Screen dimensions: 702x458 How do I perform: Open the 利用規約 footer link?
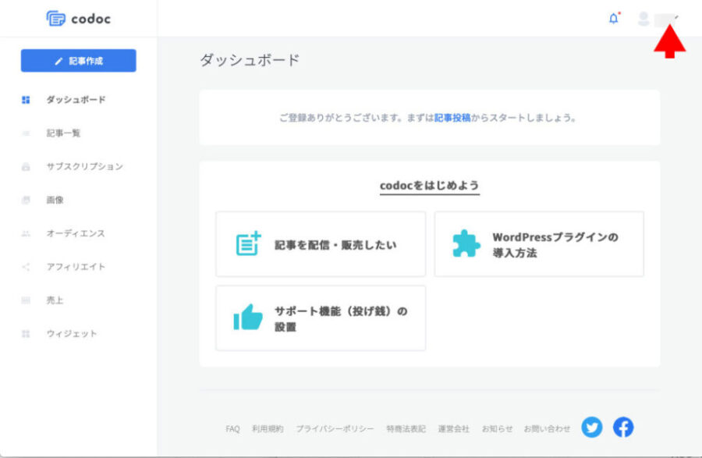[268, 429]
